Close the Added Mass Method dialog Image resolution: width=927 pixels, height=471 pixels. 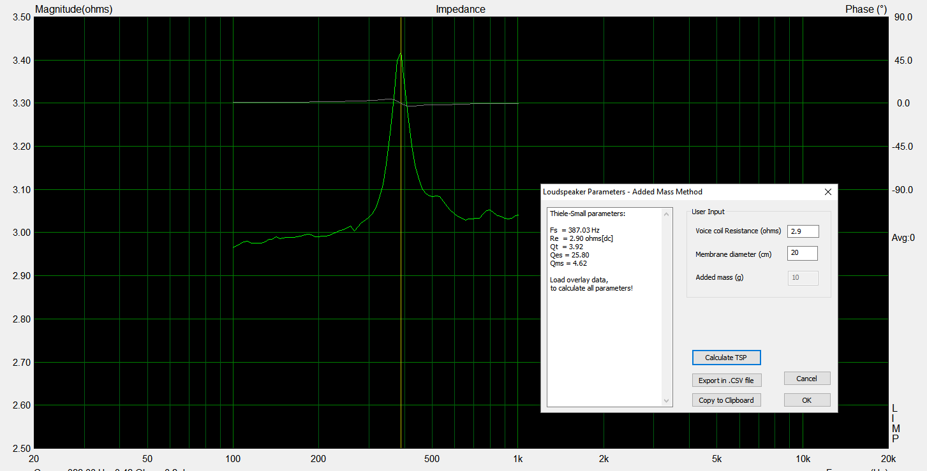pyautogui.click(x=827, y=191)
